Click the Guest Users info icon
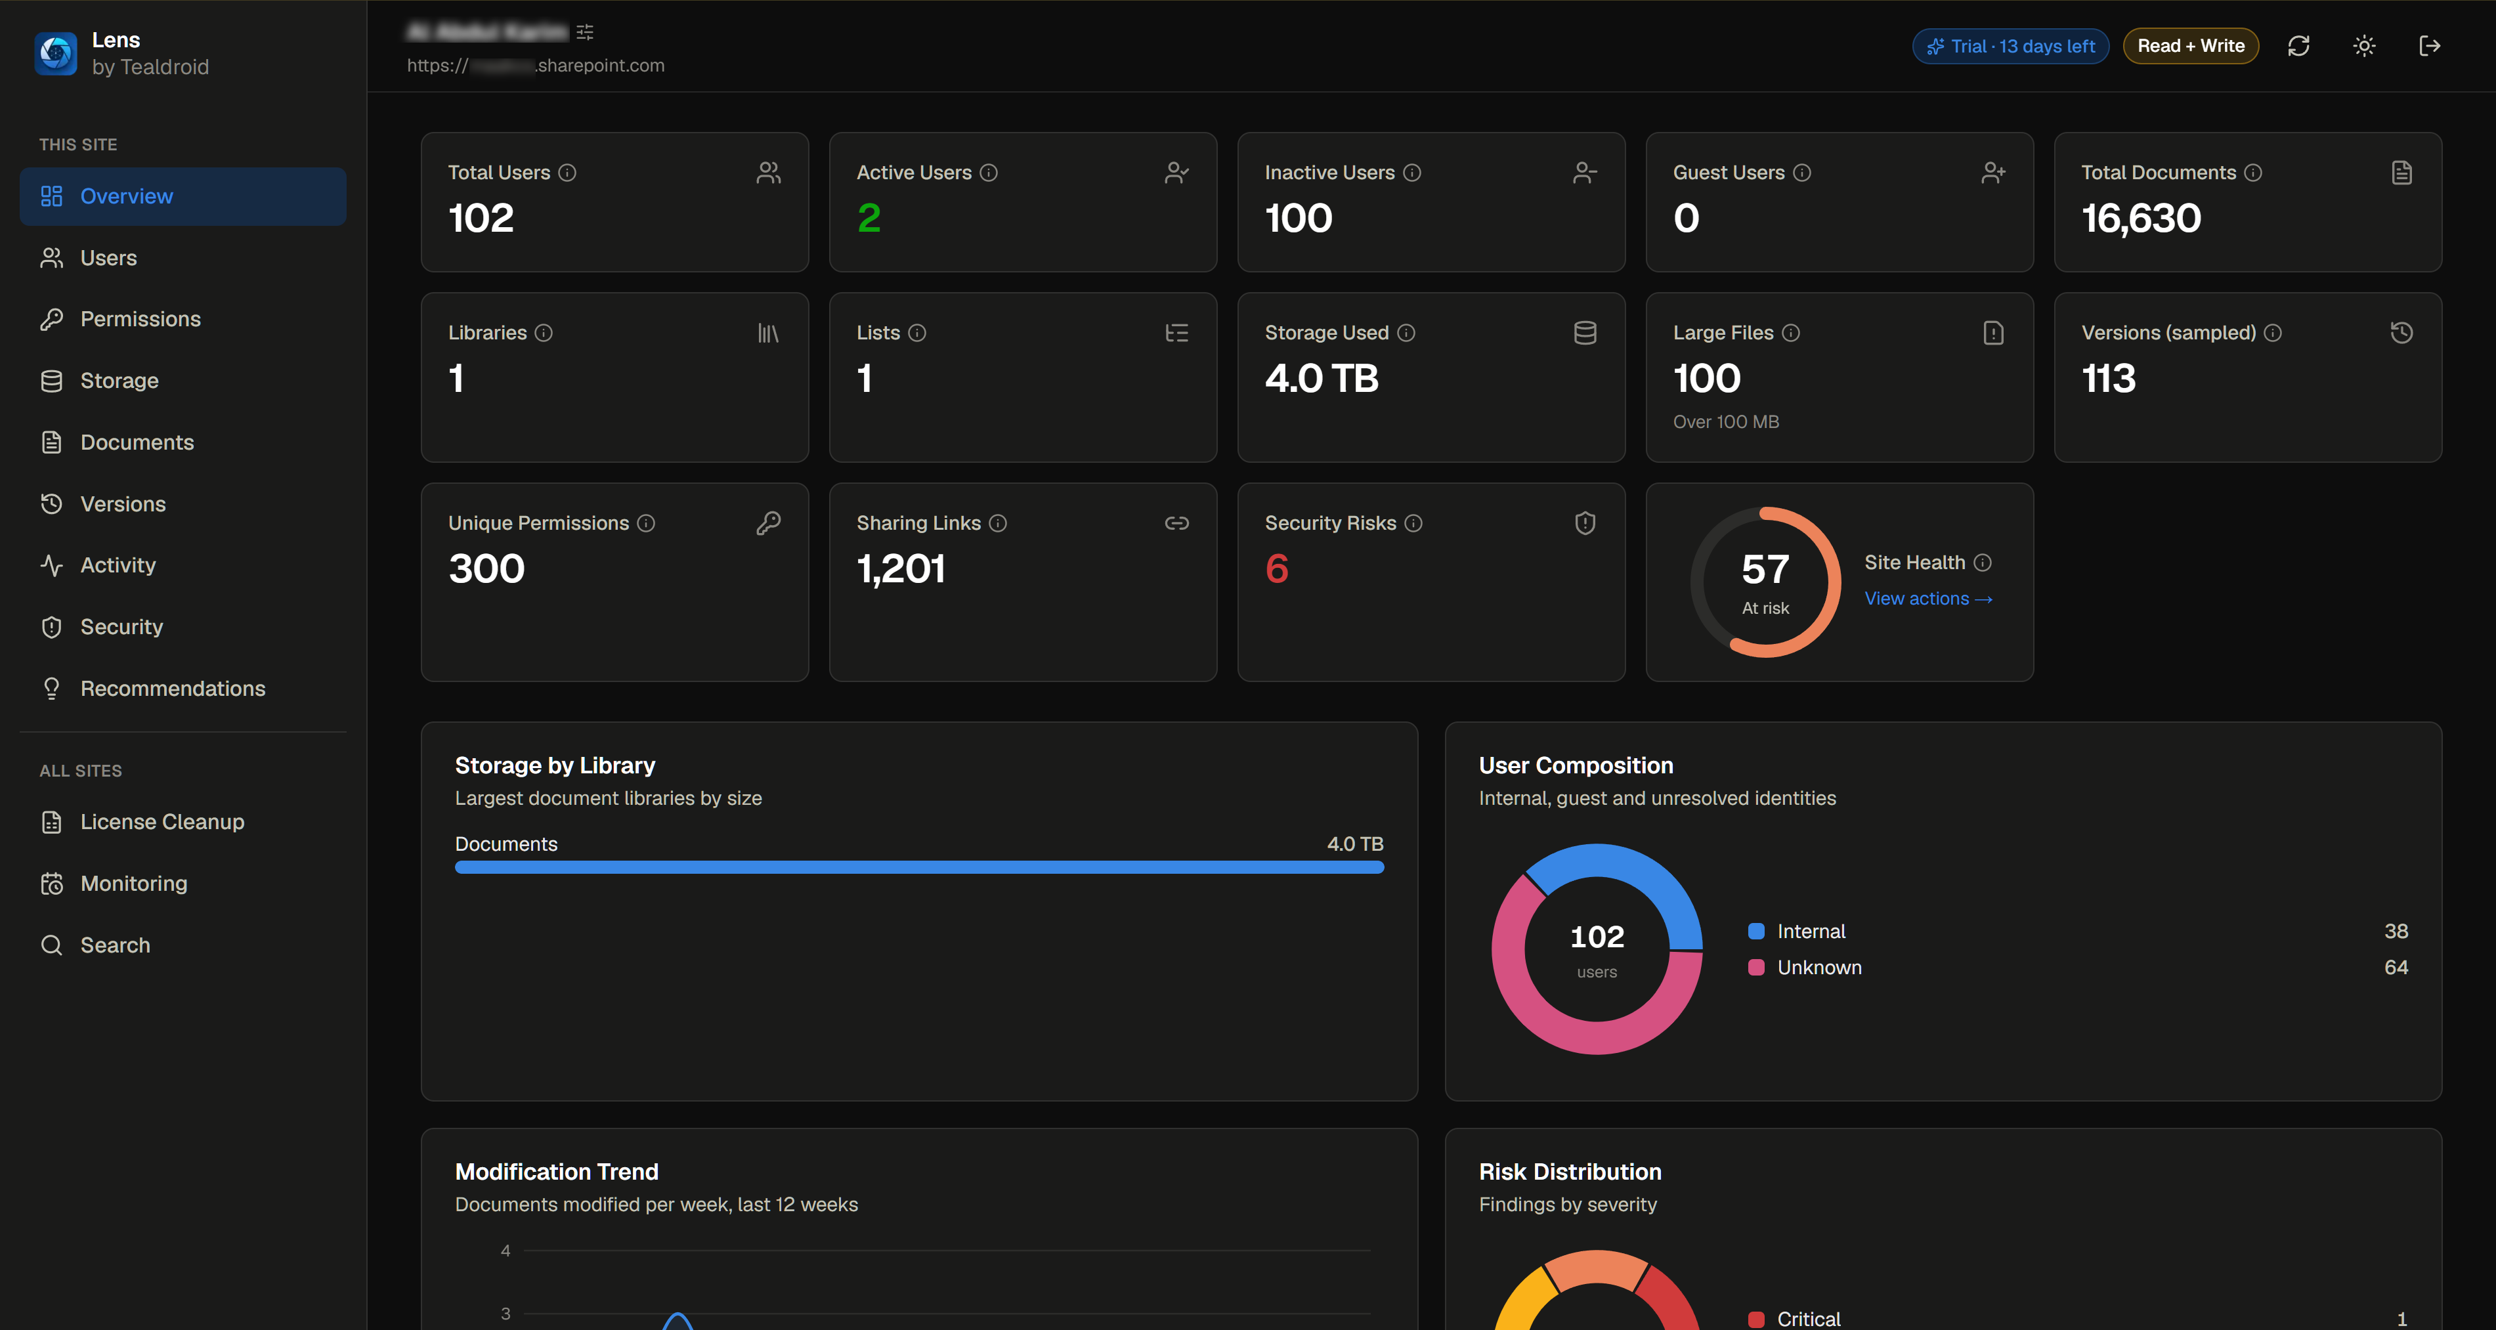The width and height of the screenshot is (2496, 1330). pyautogui.click(x=1801, y=173)
